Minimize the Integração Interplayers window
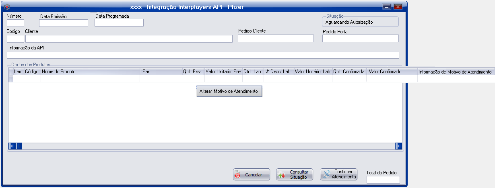The image size is (495, 188). (x=387, y=7)
